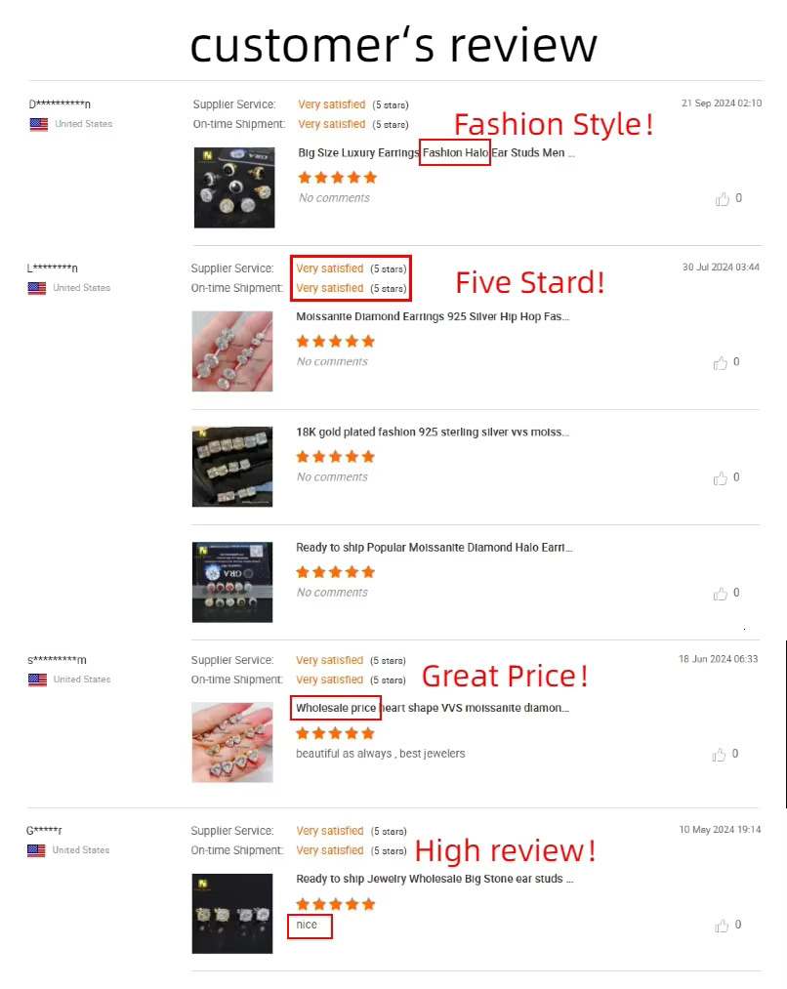Like the 'beautiful as always' review
787x989 pixels.
click(719, 755)
